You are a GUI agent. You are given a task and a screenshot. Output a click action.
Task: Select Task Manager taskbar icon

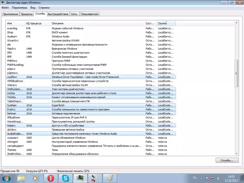80,178
